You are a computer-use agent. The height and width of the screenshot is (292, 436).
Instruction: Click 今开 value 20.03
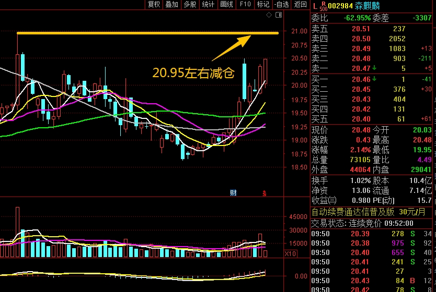[x=422, y=130]
